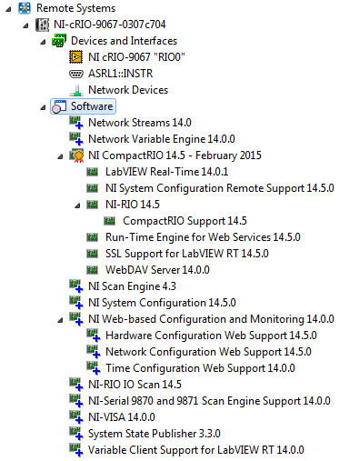Click the Software disc icon
The height and width of the screenshot is (461, 349).
(59, 106)
